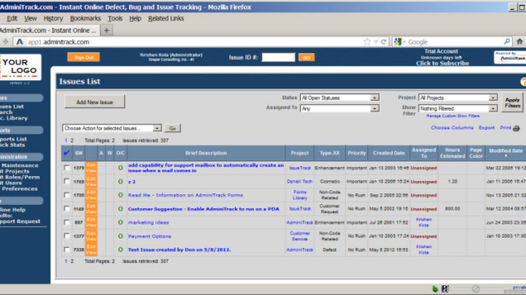This screenshot has height=295, width=526.
Task: Open the address bar history dropdown arrow
Action: [376, 42]
